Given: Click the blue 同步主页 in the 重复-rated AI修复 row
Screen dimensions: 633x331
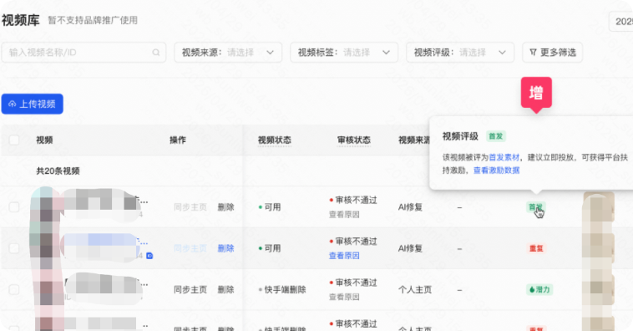Looking at the screenshot, I should click(190, 248).
